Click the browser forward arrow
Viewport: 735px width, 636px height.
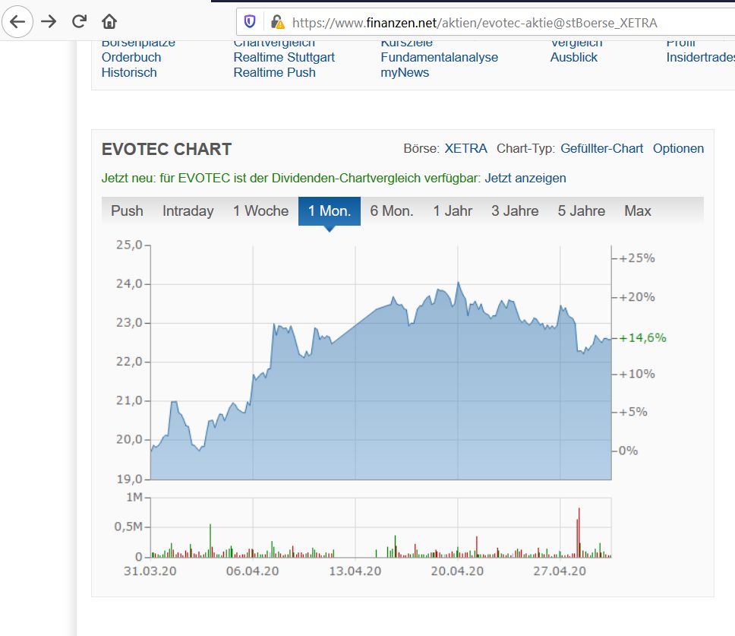pyautogui.click(x=49, y=21)
